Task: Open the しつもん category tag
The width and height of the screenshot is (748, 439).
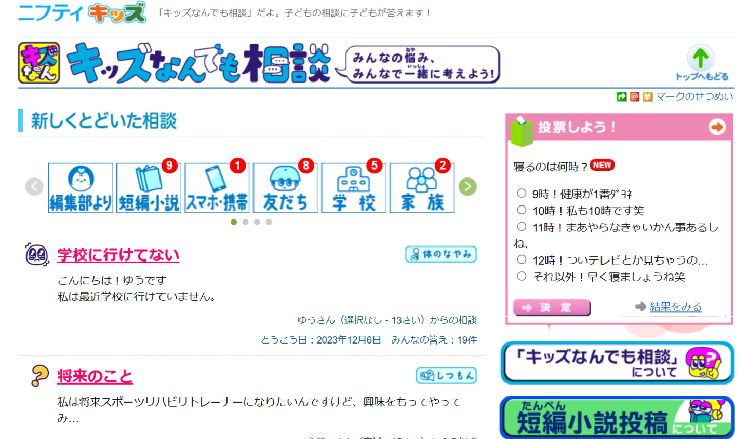Action: point(446,376)
